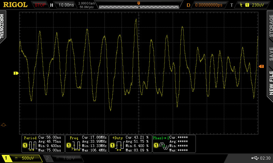
Task: Click the Period Cur: 56.00ns value
Action: click(x=49, y=138)
